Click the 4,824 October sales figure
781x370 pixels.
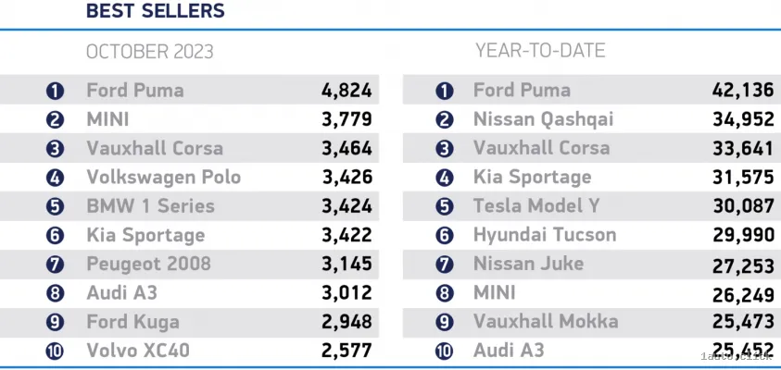coord(346,91)
